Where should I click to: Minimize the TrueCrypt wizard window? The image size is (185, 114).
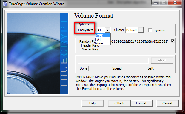[x=156, y=3]
